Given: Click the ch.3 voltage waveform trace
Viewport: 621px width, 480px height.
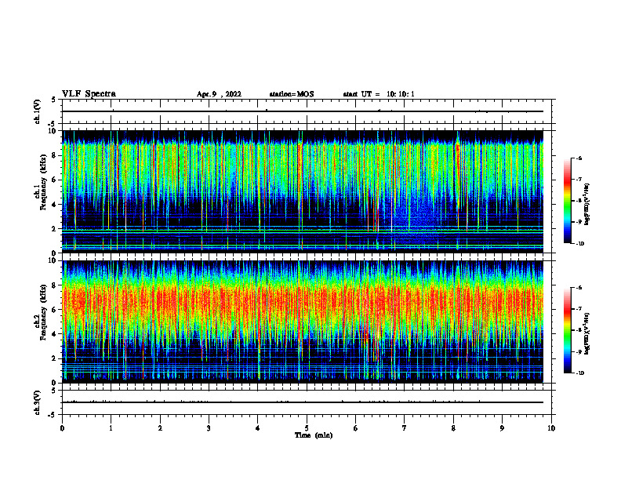Looking at the screenshot, I should (x=303, y=402).
